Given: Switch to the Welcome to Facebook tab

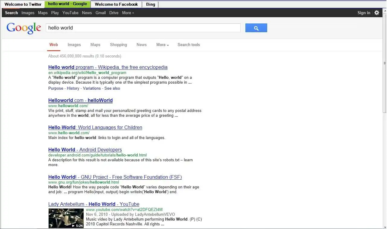Looking at the screenshot, I should (x=116, y=4).
